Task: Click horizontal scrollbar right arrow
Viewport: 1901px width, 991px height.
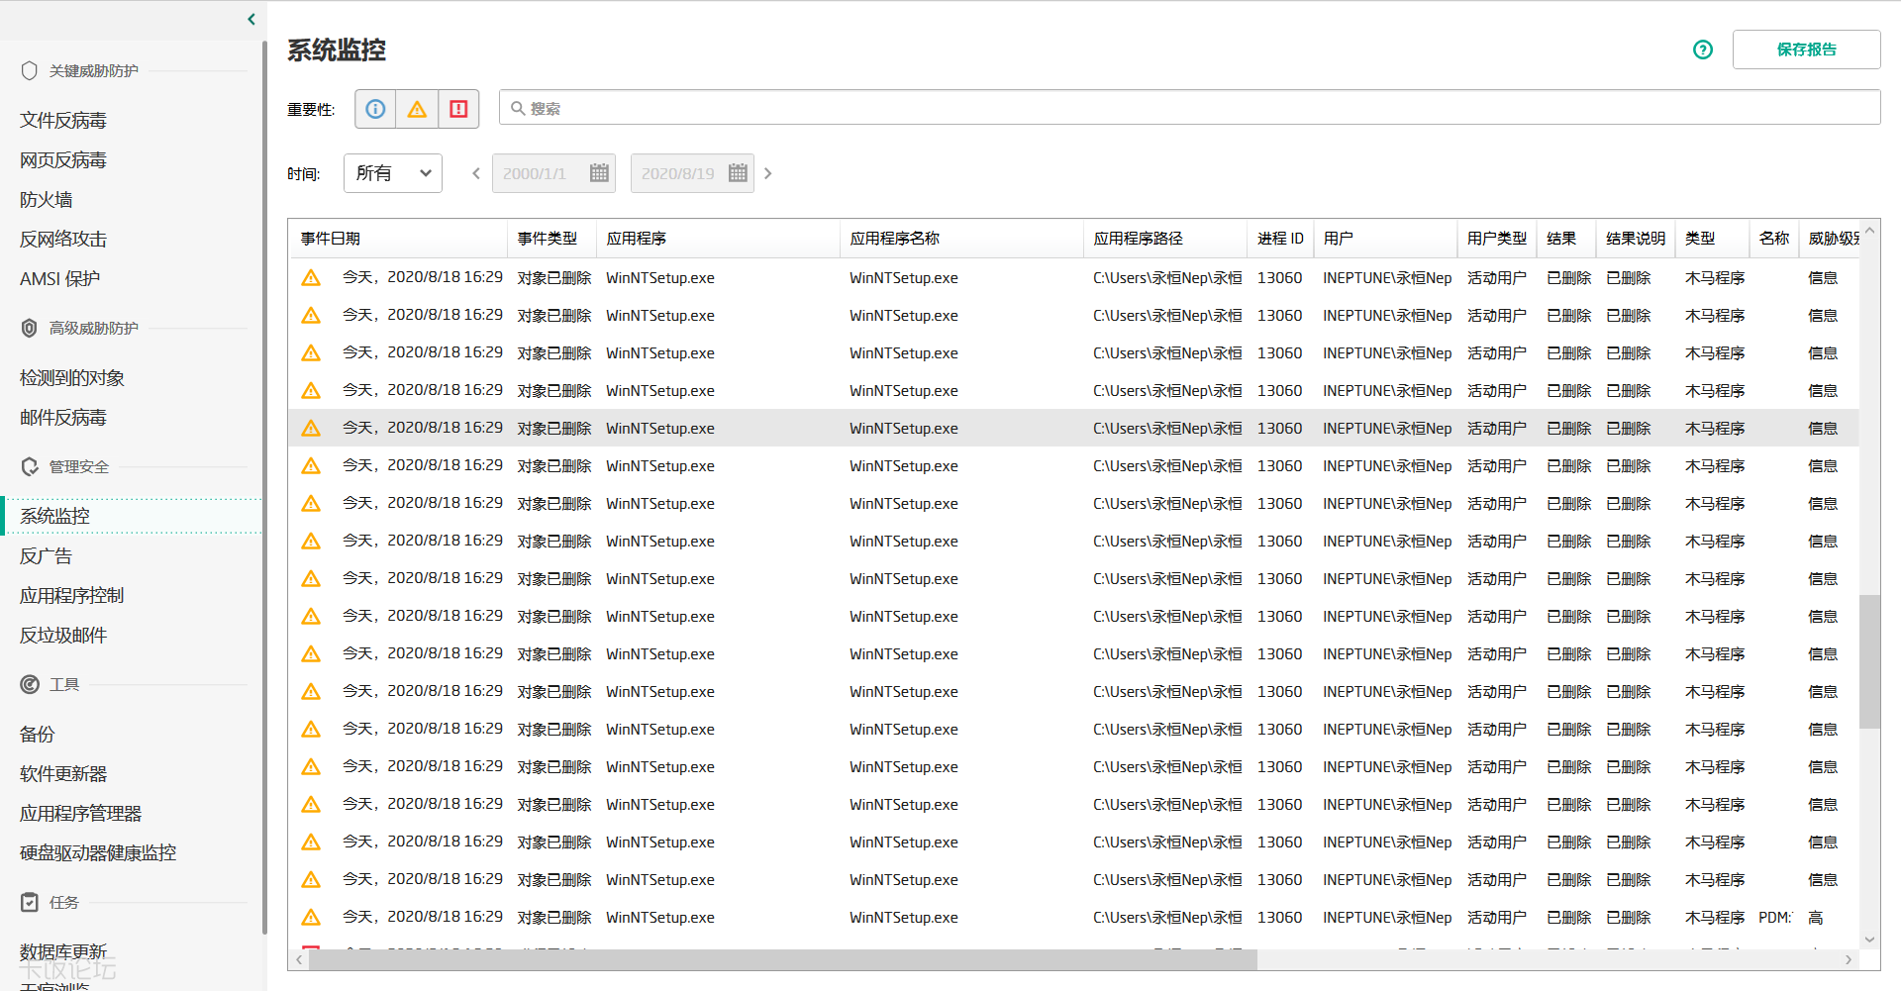Action: point(1848,959)
